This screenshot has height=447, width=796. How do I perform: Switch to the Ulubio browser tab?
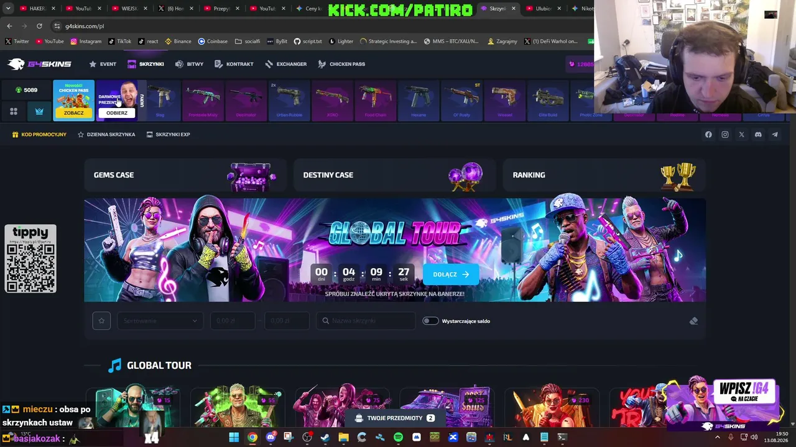(x=544, y=9)
